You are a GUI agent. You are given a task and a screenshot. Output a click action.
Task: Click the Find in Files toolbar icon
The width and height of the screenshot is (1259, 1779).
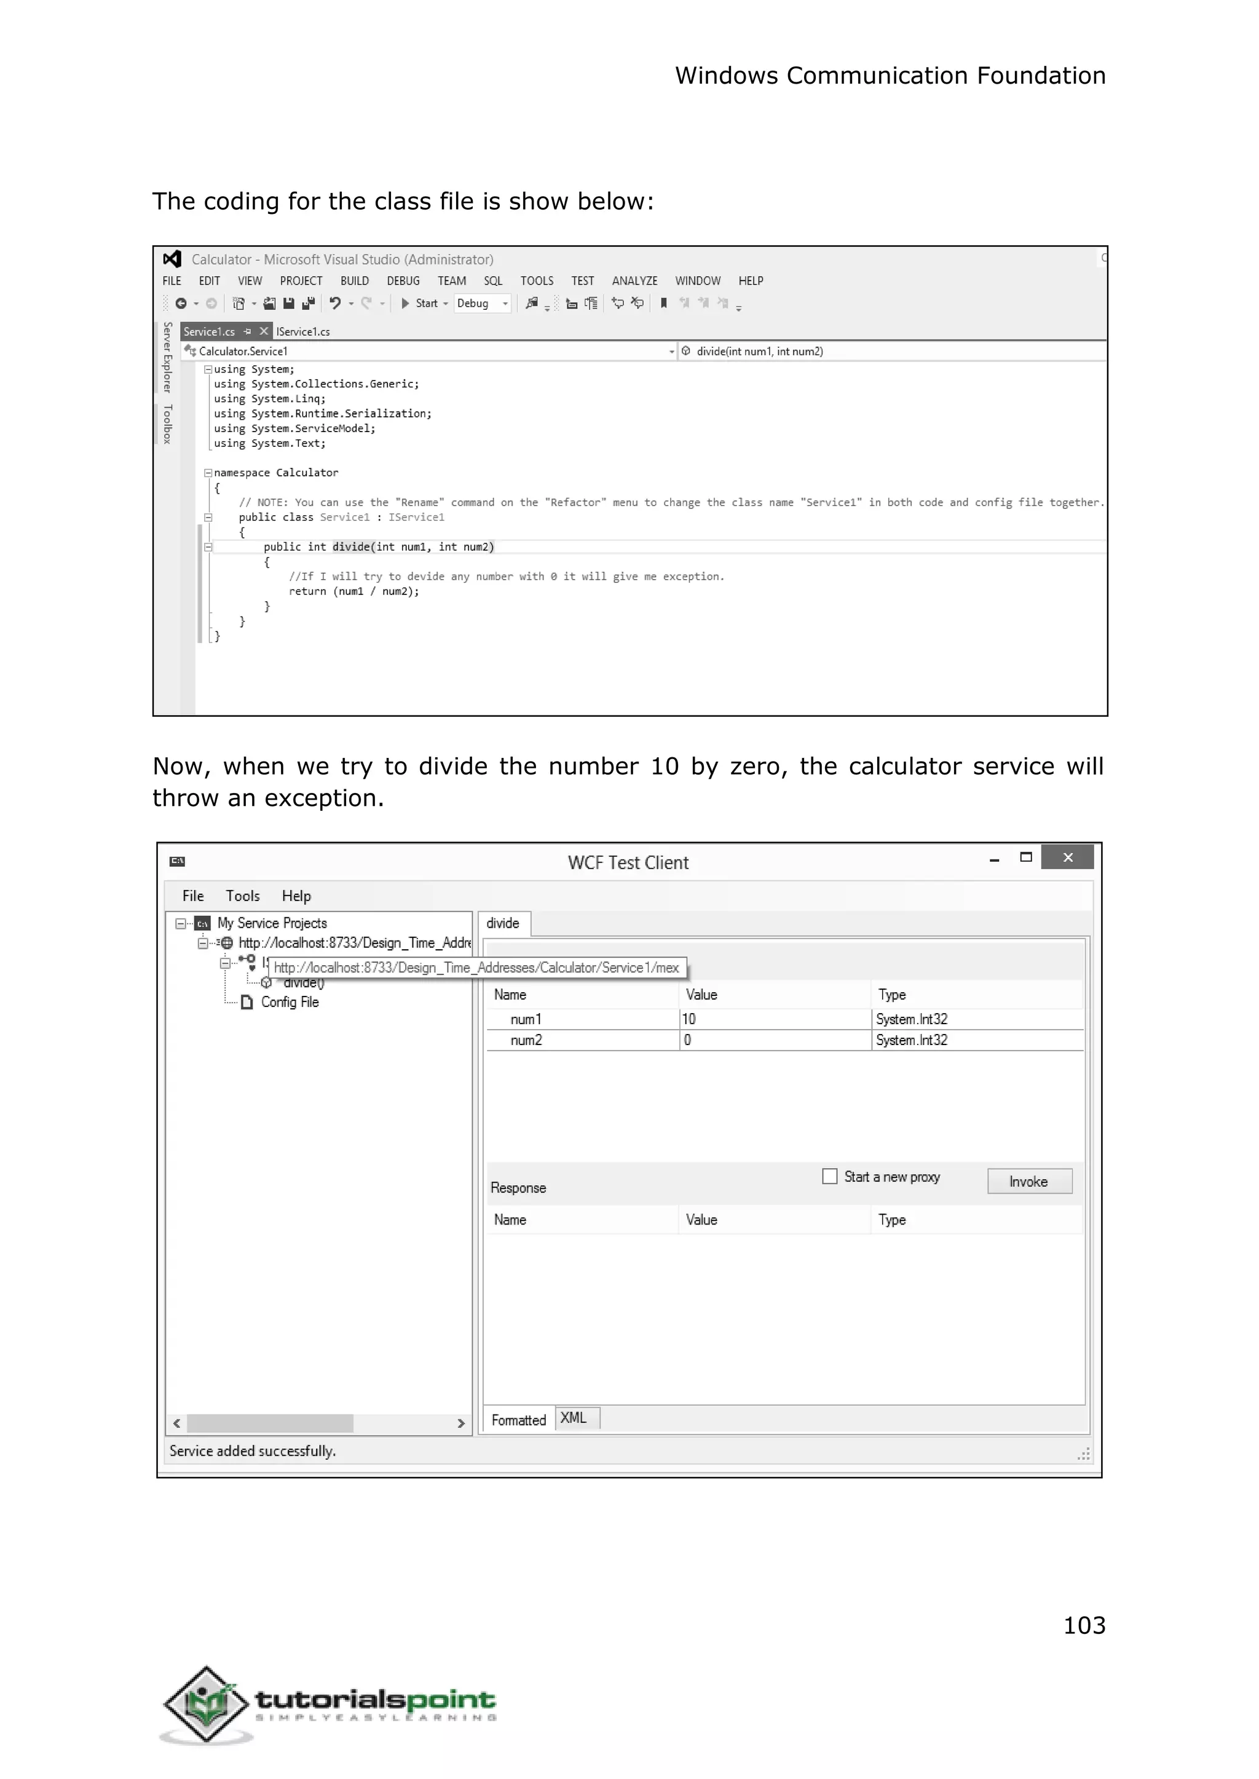click(x=532, y=303)
